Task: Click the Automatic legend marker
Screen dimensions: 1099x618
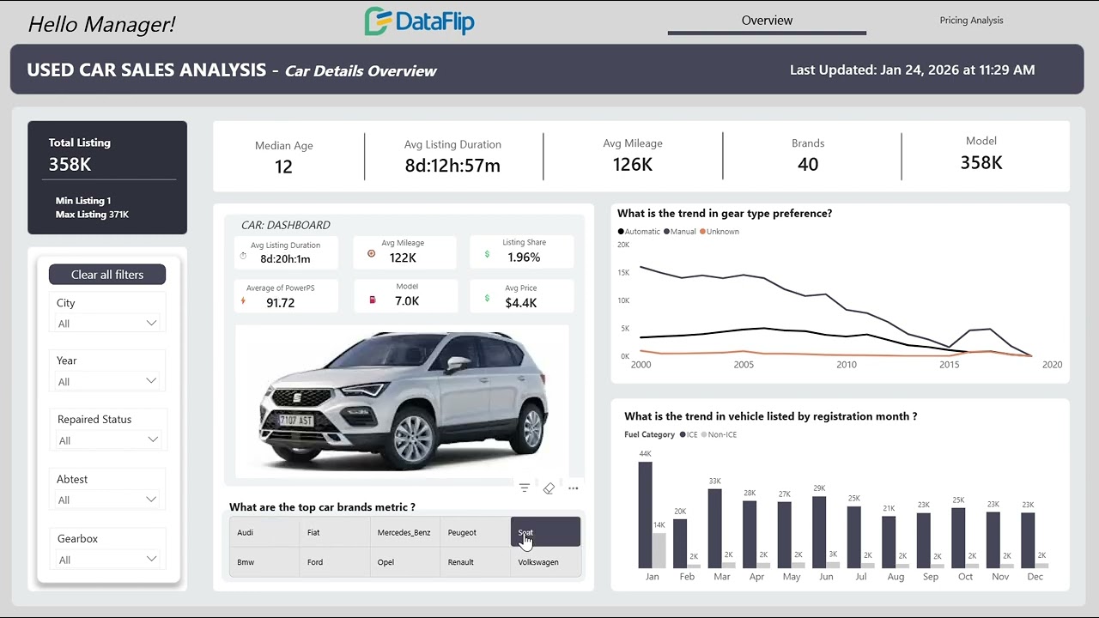Action: (x=621, y=232)
